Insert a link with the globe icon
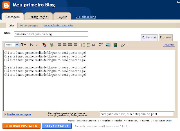180x131 pixels. (51, 45)
